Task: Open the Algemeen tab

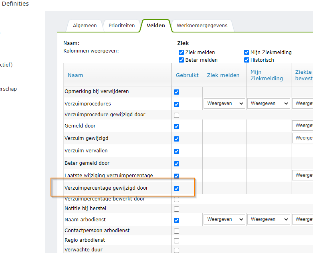Action: point(85,26)
